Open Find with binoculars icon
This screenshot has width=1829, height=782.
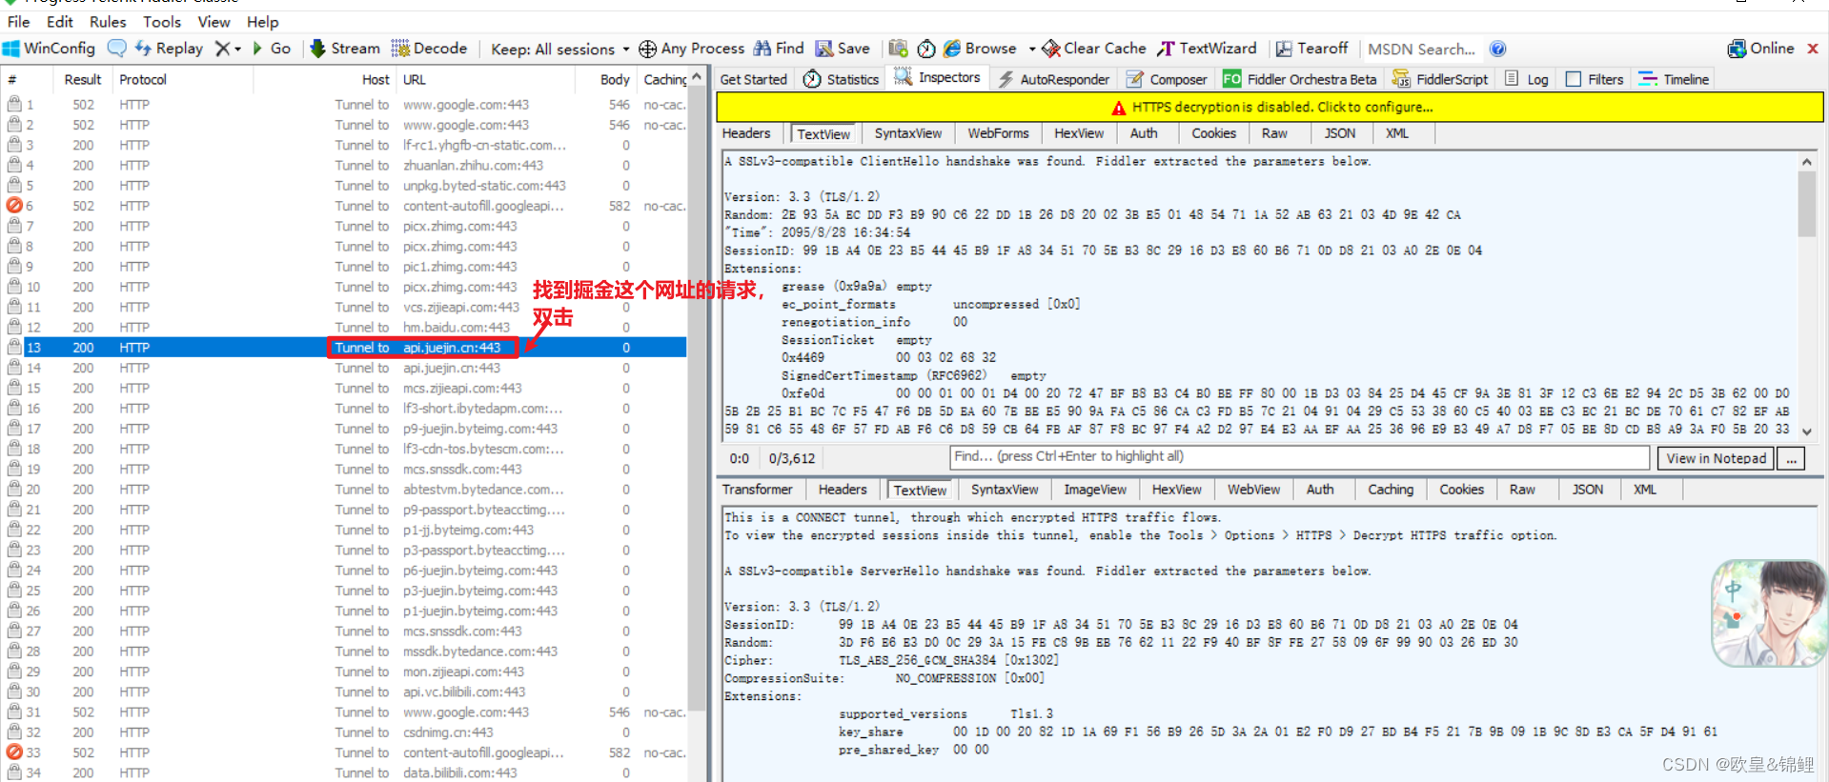tap(779, 49)
